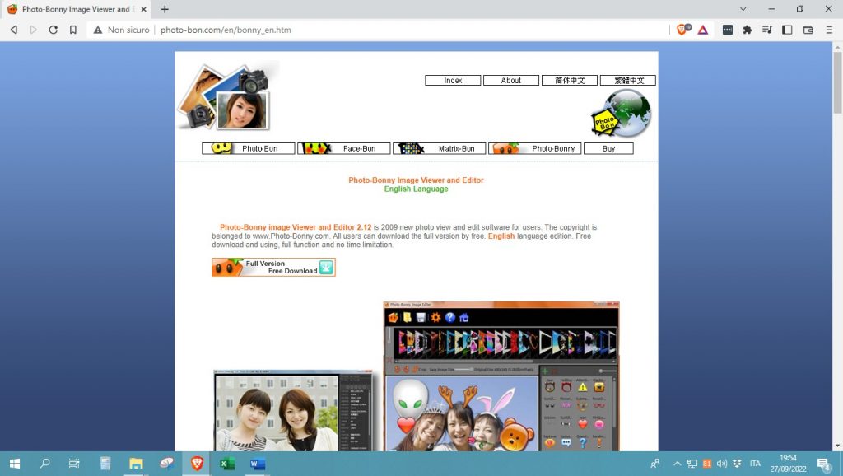Open the About page
Screen dimensions: 843x476
(x=511, y=81)
